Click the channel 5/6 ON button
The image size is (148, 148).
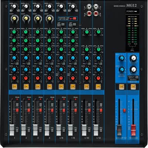tap(61, 87)
